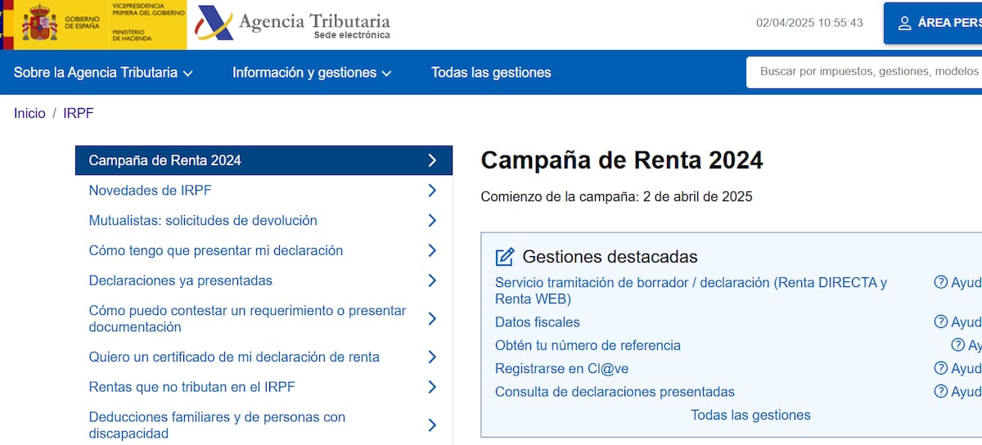Image resolution: width=982 pixels, height=445 pixels.
Task: Click the Gobierno de España coat of arms
Action: coord(39,24)
